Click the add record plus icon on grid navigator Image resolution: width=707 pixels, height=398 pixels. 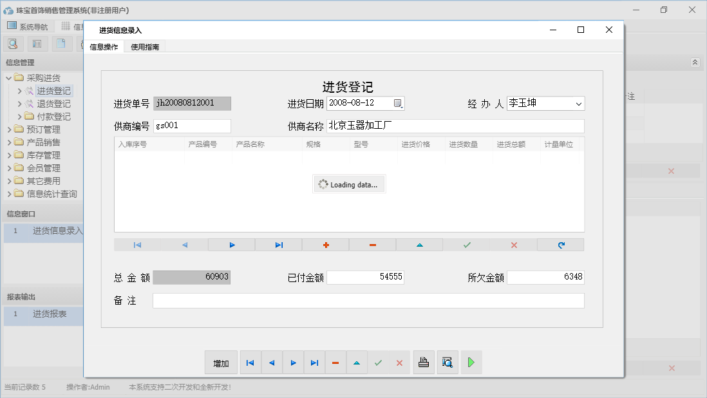[x=326, y=245]
